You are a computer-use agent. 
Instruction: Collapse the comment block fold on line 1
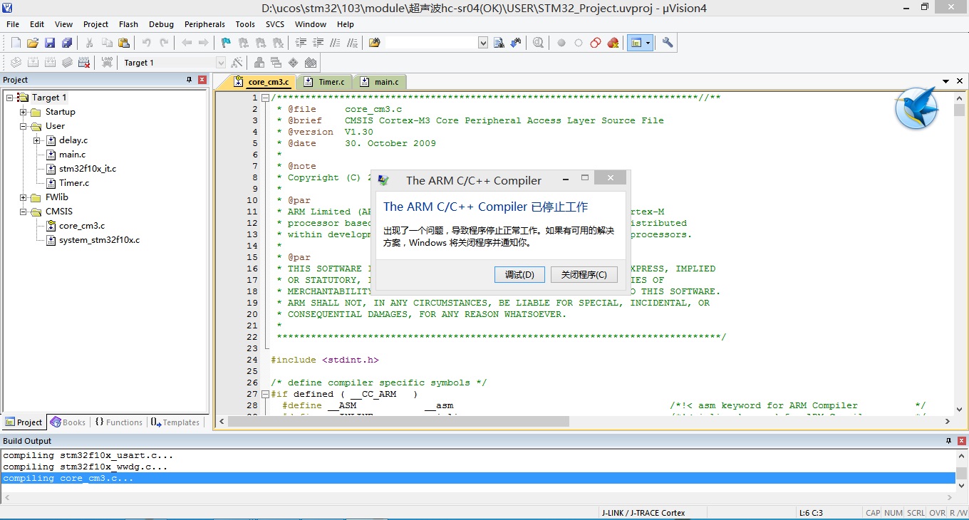point(265,98)
